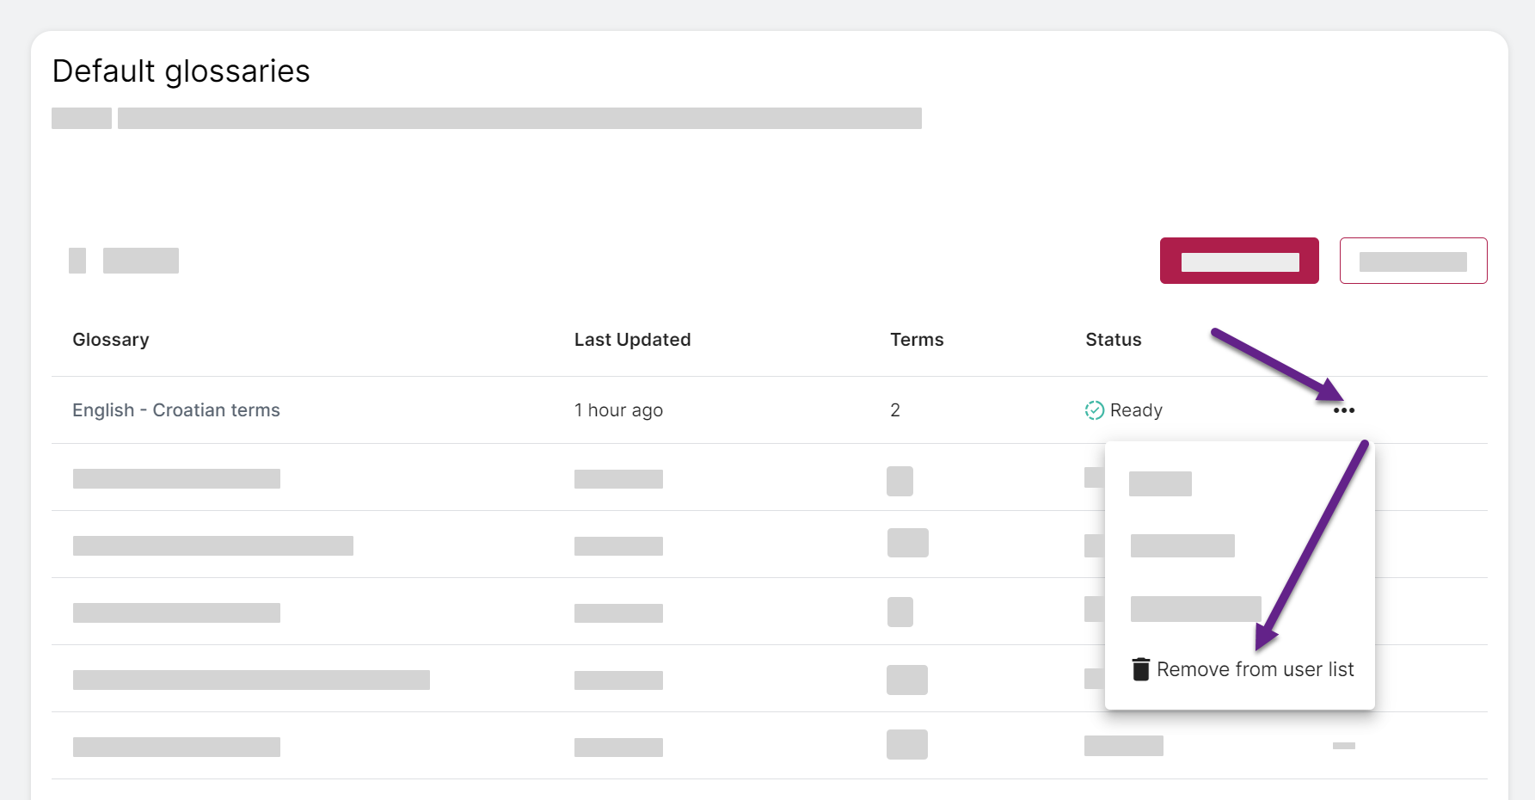Viewport: 1535px width, 800px height.
Task: Open three-dot menu for English - Croatian terms
Action: [1343, 410]
